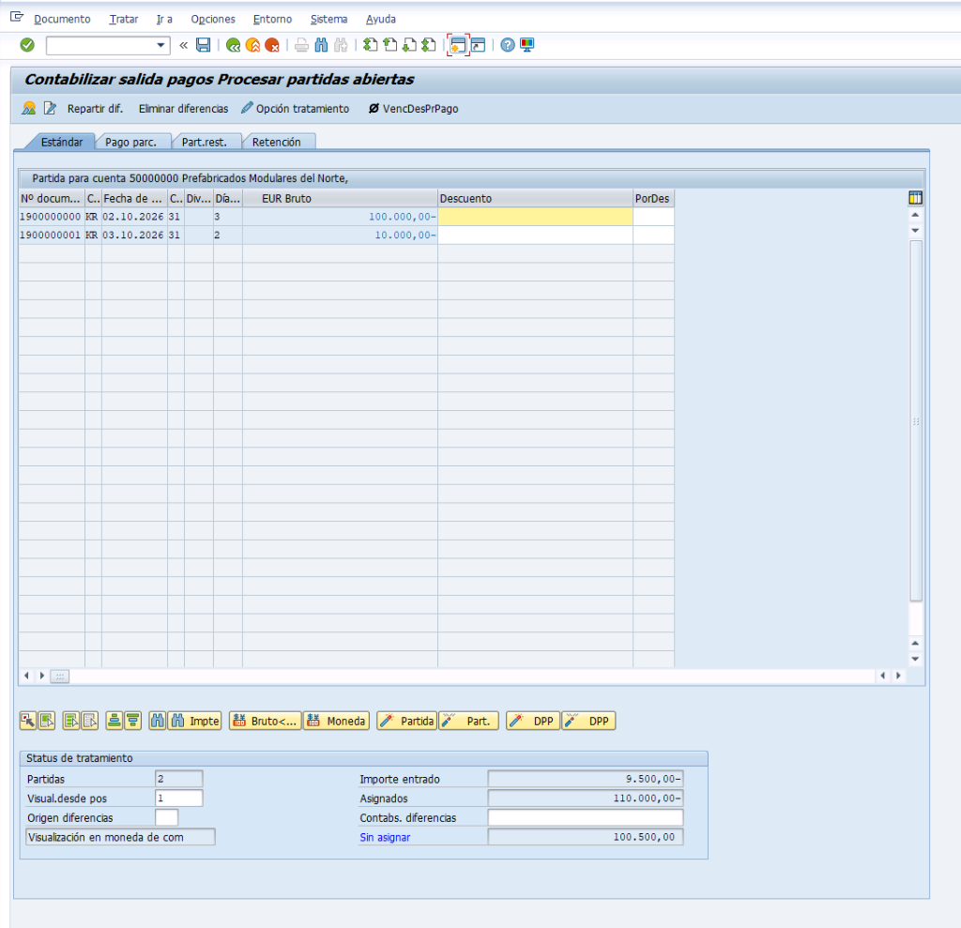Switch to the Retención tab
This screenshot has width=961, height=928.
(277, 142)
